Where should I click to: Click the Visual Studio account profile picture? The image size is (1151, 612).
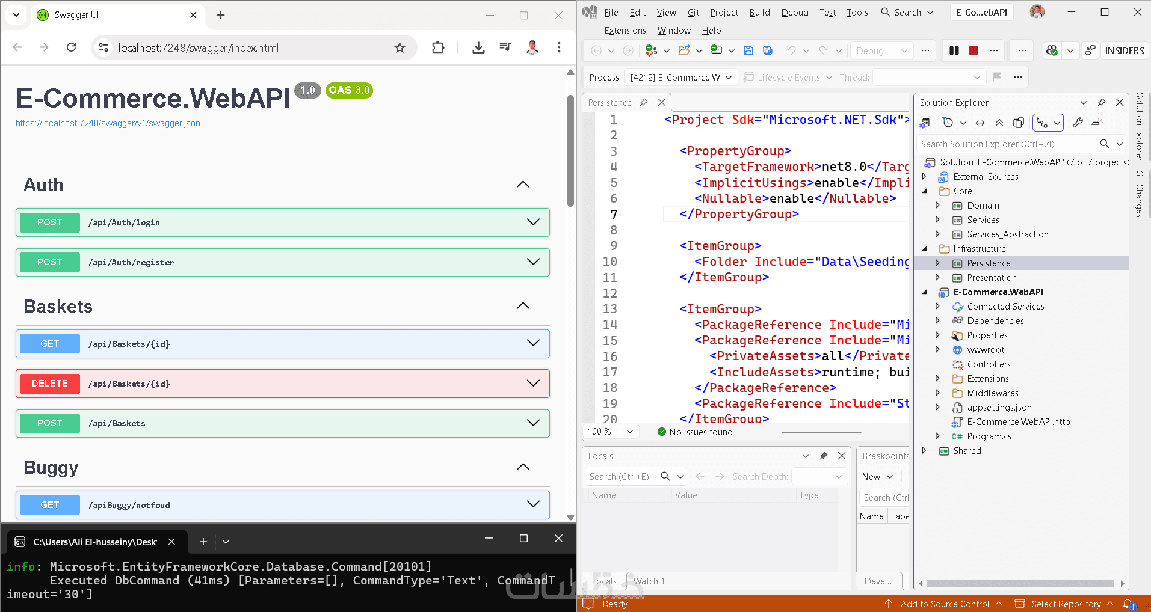click(x=1037, y=11)
